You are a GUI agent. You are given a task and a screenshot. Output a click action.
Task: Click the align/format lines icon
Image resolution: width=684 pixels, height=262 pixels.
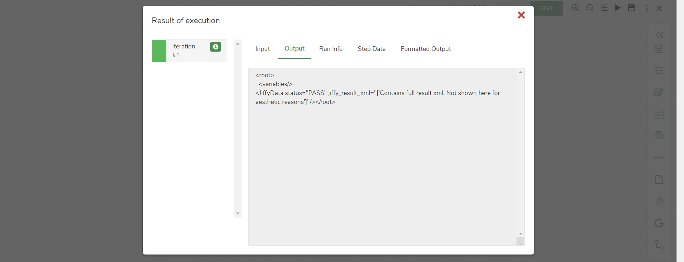pos(604,8)
